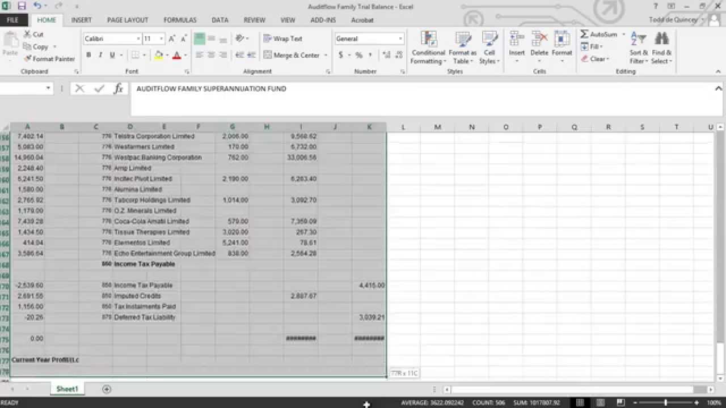Switch to the VIEW tab
This screenshot has width=726, height=408.
(288, 20)
